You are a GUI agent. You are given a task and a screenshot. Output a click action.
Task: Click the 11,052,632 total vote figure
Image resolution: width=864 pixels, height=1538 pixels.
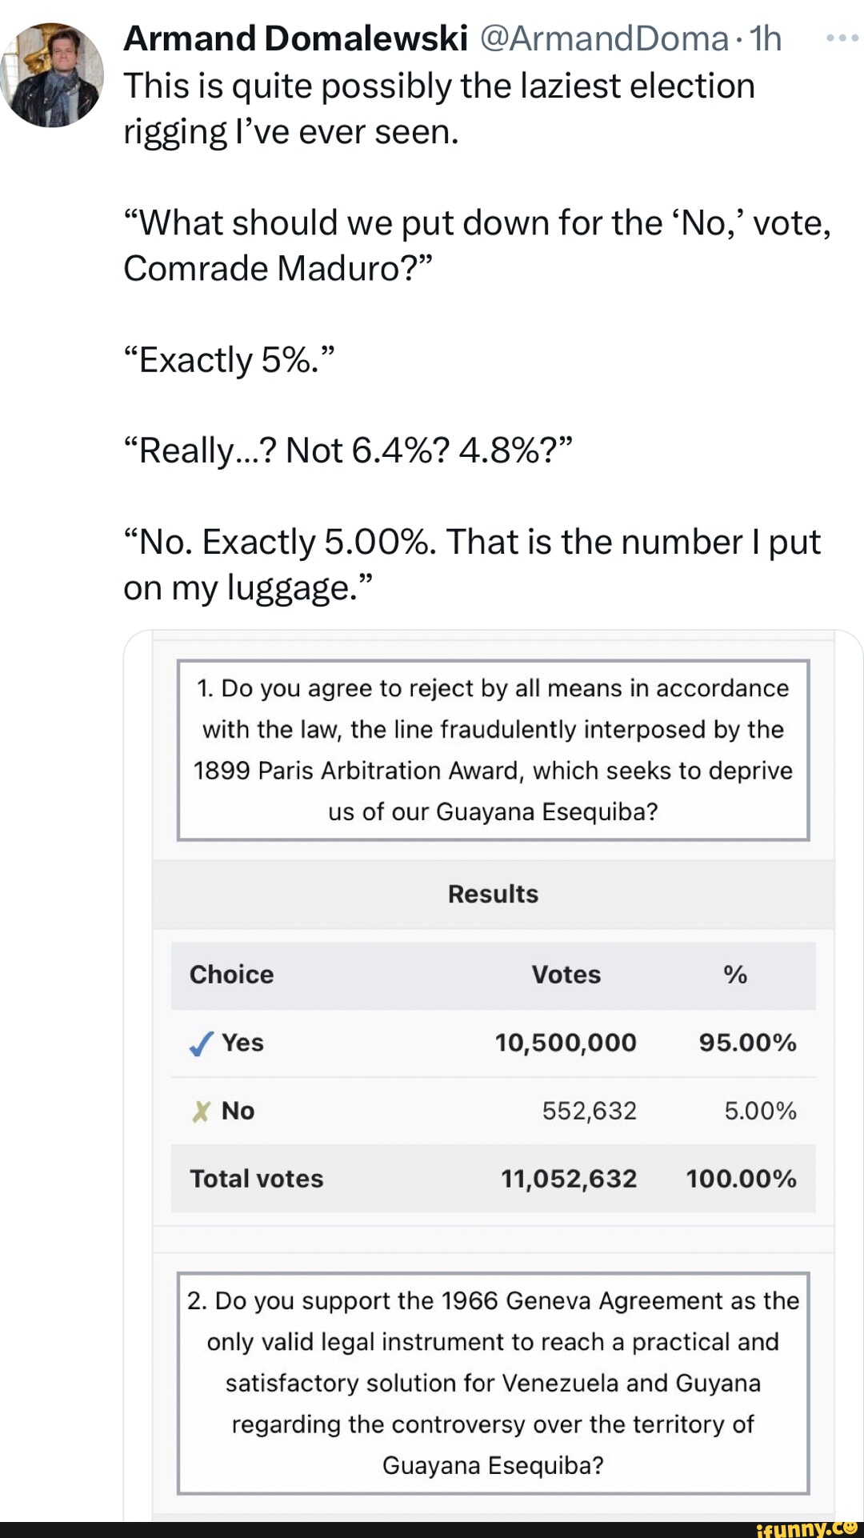point(569,1179)
